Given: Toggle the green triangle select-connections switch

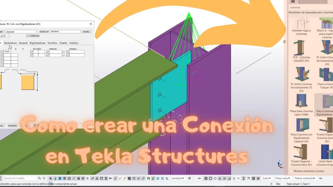Looking at the screenshot, I should click(55, 178).
